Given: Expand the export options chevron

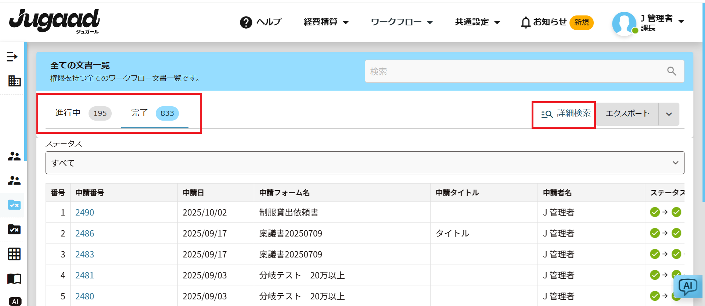Looking at the screenshot, I should (669, 114).
